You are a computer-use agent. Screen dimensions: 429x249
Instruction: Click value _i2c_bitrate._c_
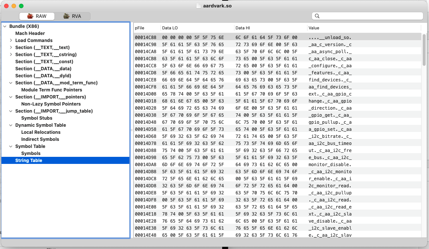click(330, 136)
